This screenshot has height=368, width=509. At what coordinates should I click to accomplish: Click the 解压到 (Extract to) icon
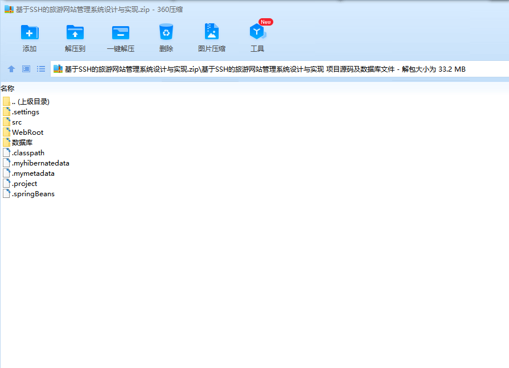75,33
